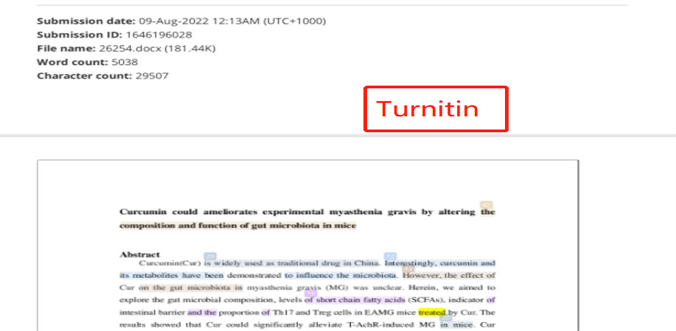676x331 pixels.
Task: Click file name 26254.docx
Action: 129,48
